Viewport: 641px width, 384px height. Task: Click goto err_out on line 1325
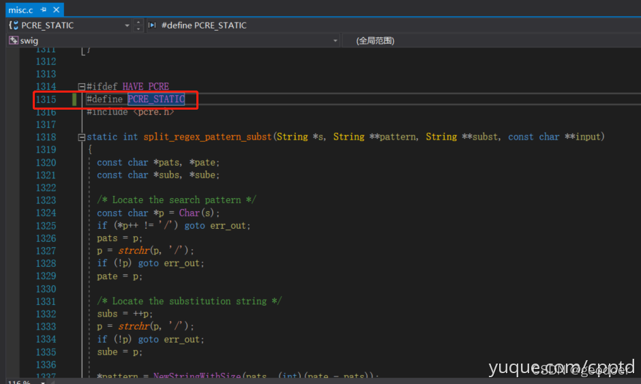tap(217, 225)
